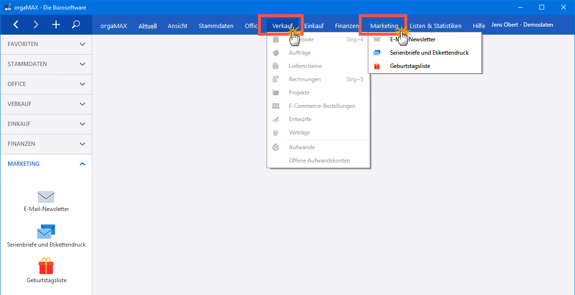
Task: Click the Jens Obert - Demodaten user label
Action: pyautogui.click(x=522, y=25)
